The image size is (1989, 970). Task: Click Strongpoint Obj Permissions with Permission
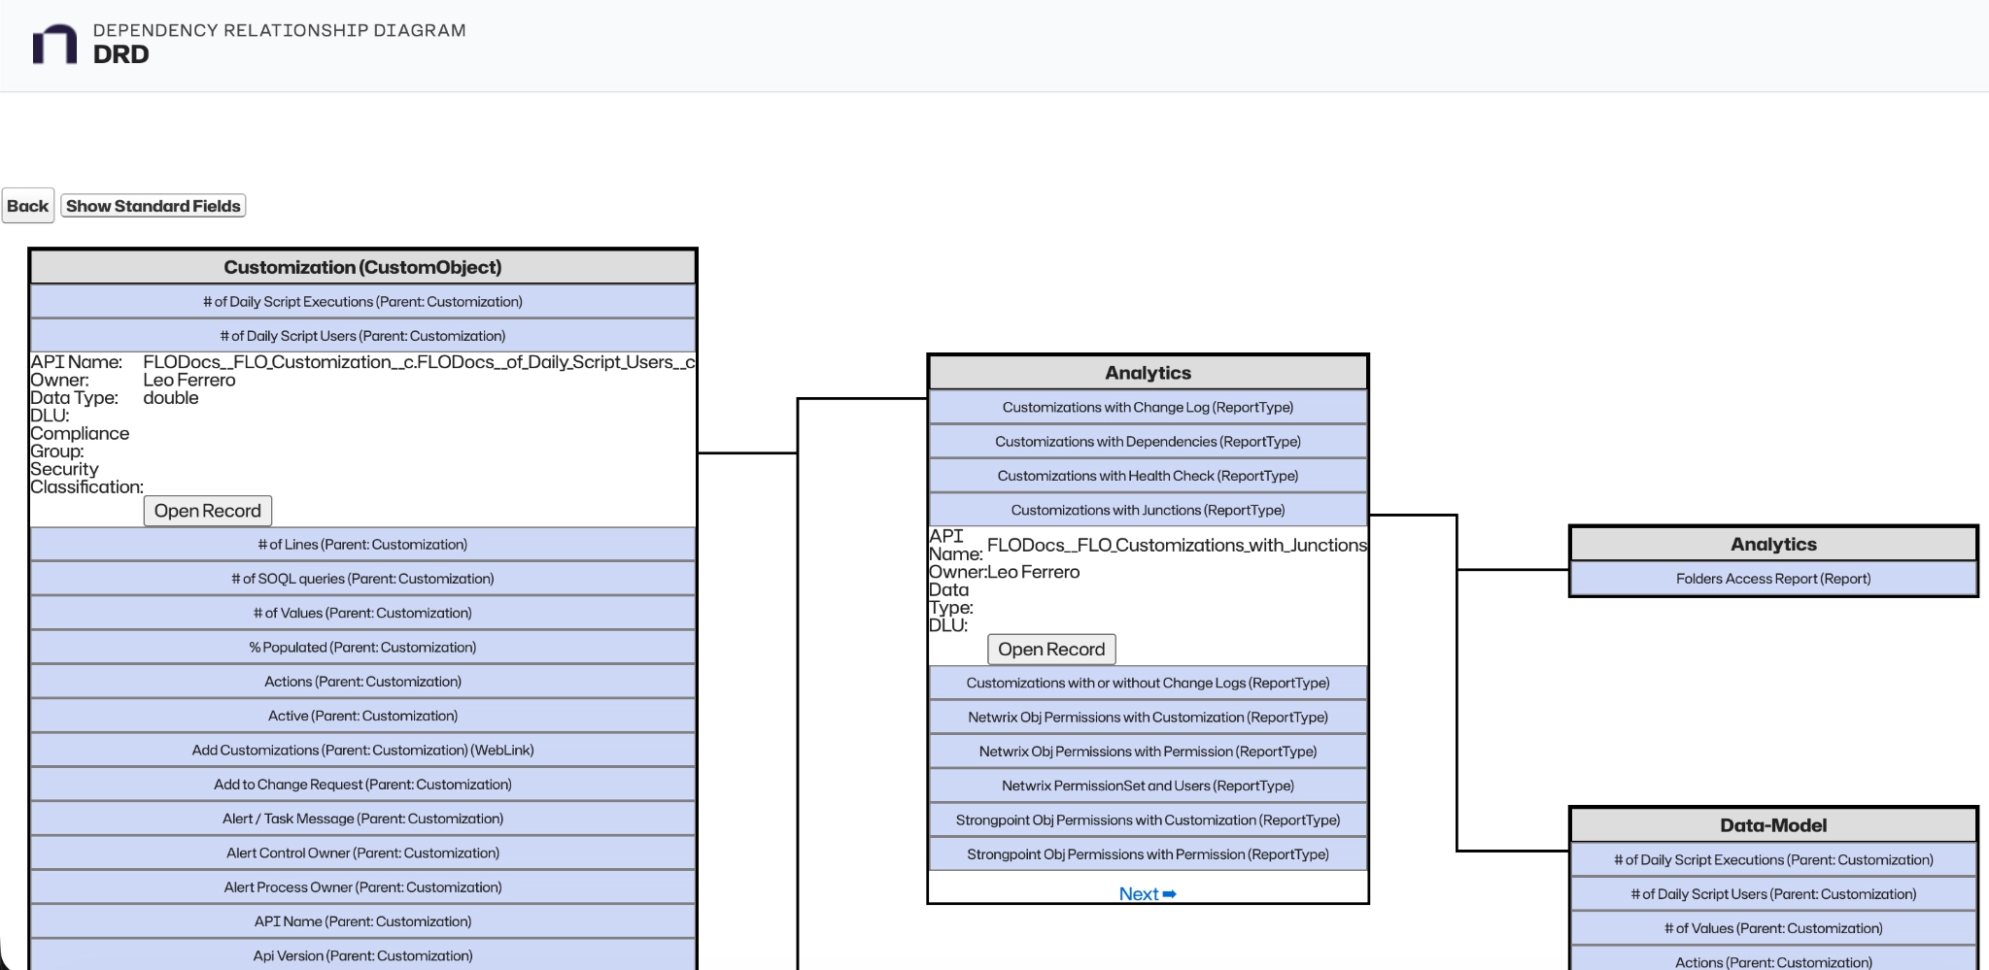[1147, 853]
